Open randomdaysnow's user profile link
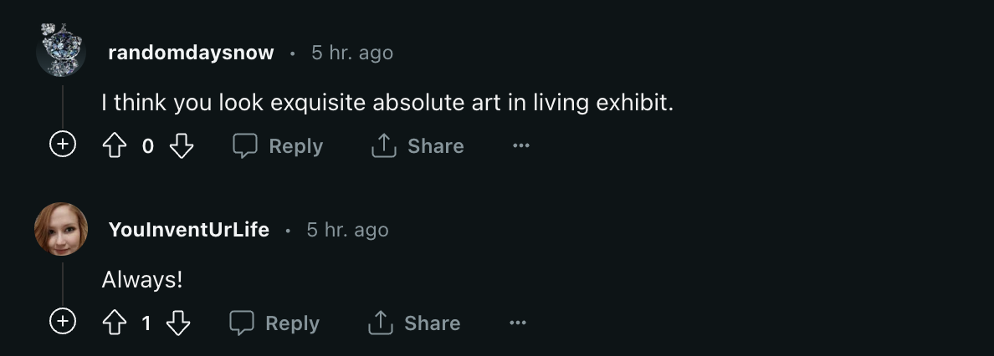This screenshot has height=356, width=994. pos(191,53)
